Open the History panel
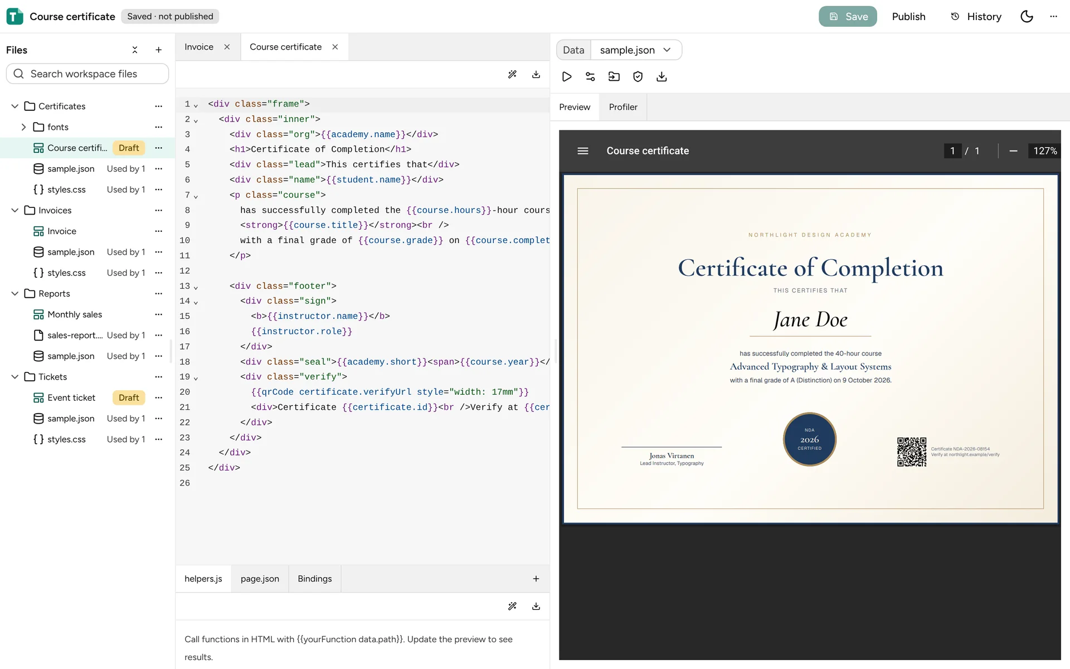This screenshot has width=1070, height=669. pos(976,17)
